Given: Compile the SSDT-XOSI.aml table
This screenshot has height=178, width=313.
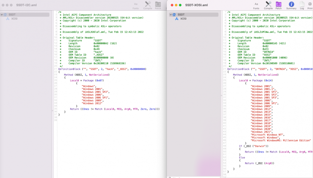Looking at the screenshot, I should click(268, 6).
